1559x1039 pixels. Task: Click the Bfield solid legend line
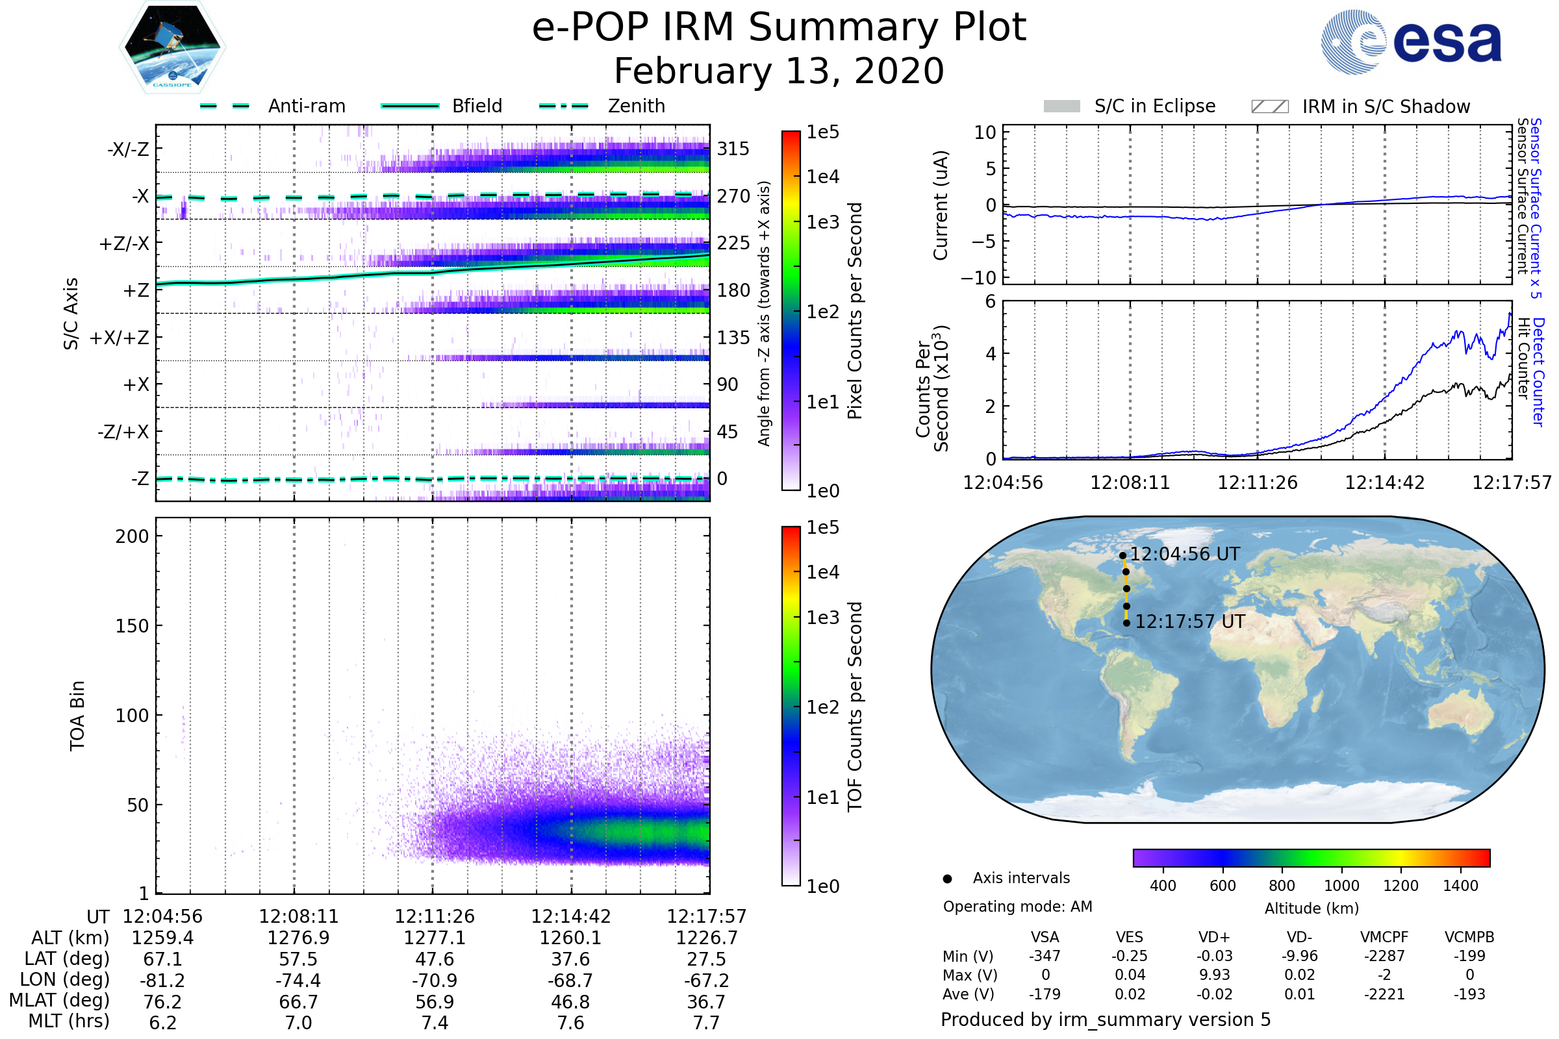[x=410, y=106]
